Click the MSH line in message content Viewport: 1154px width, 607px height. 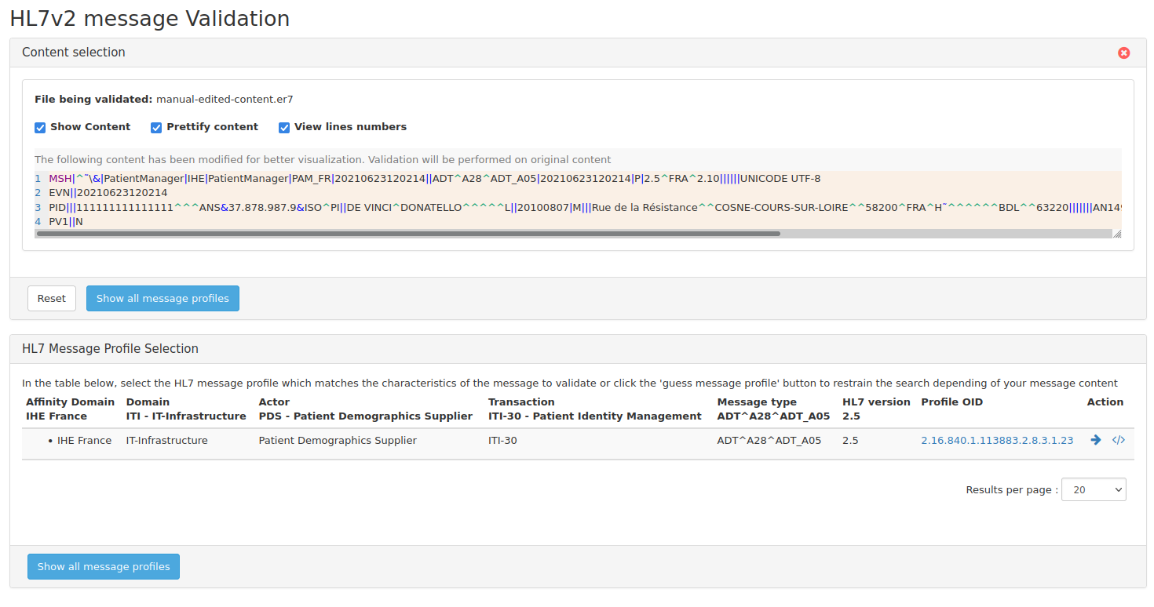coord(434,179)
